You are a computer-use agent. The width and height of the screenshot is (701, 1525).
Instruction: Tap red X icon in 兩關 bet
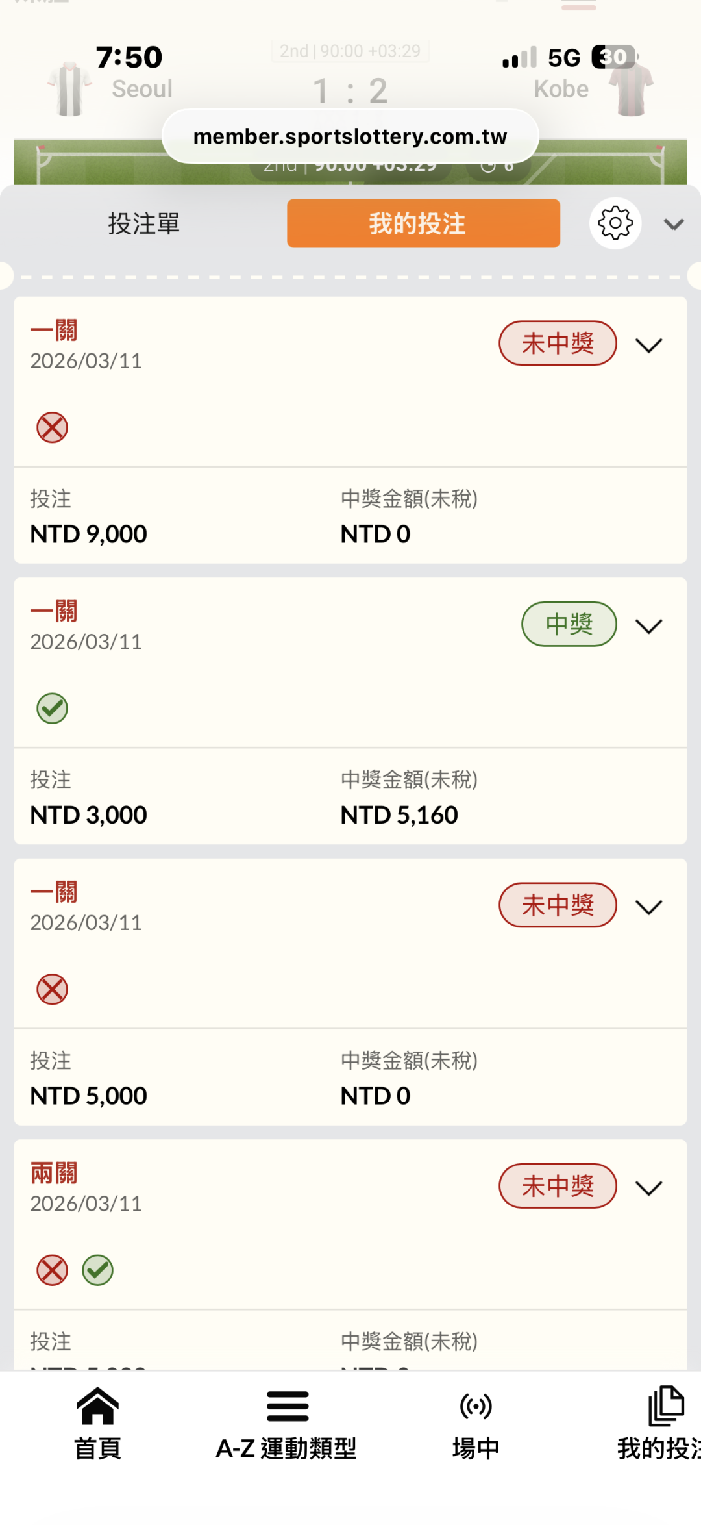click(x=53, y=1270)
